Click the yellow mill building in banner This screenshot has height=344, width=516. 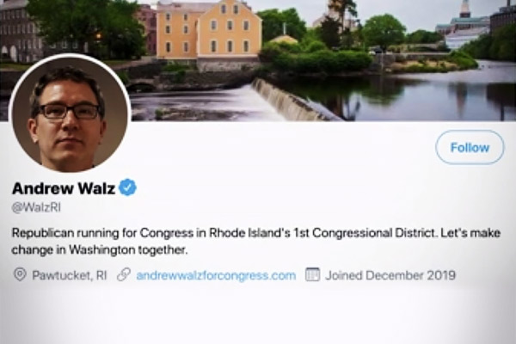pyautogui.click(x=209, y=33)
